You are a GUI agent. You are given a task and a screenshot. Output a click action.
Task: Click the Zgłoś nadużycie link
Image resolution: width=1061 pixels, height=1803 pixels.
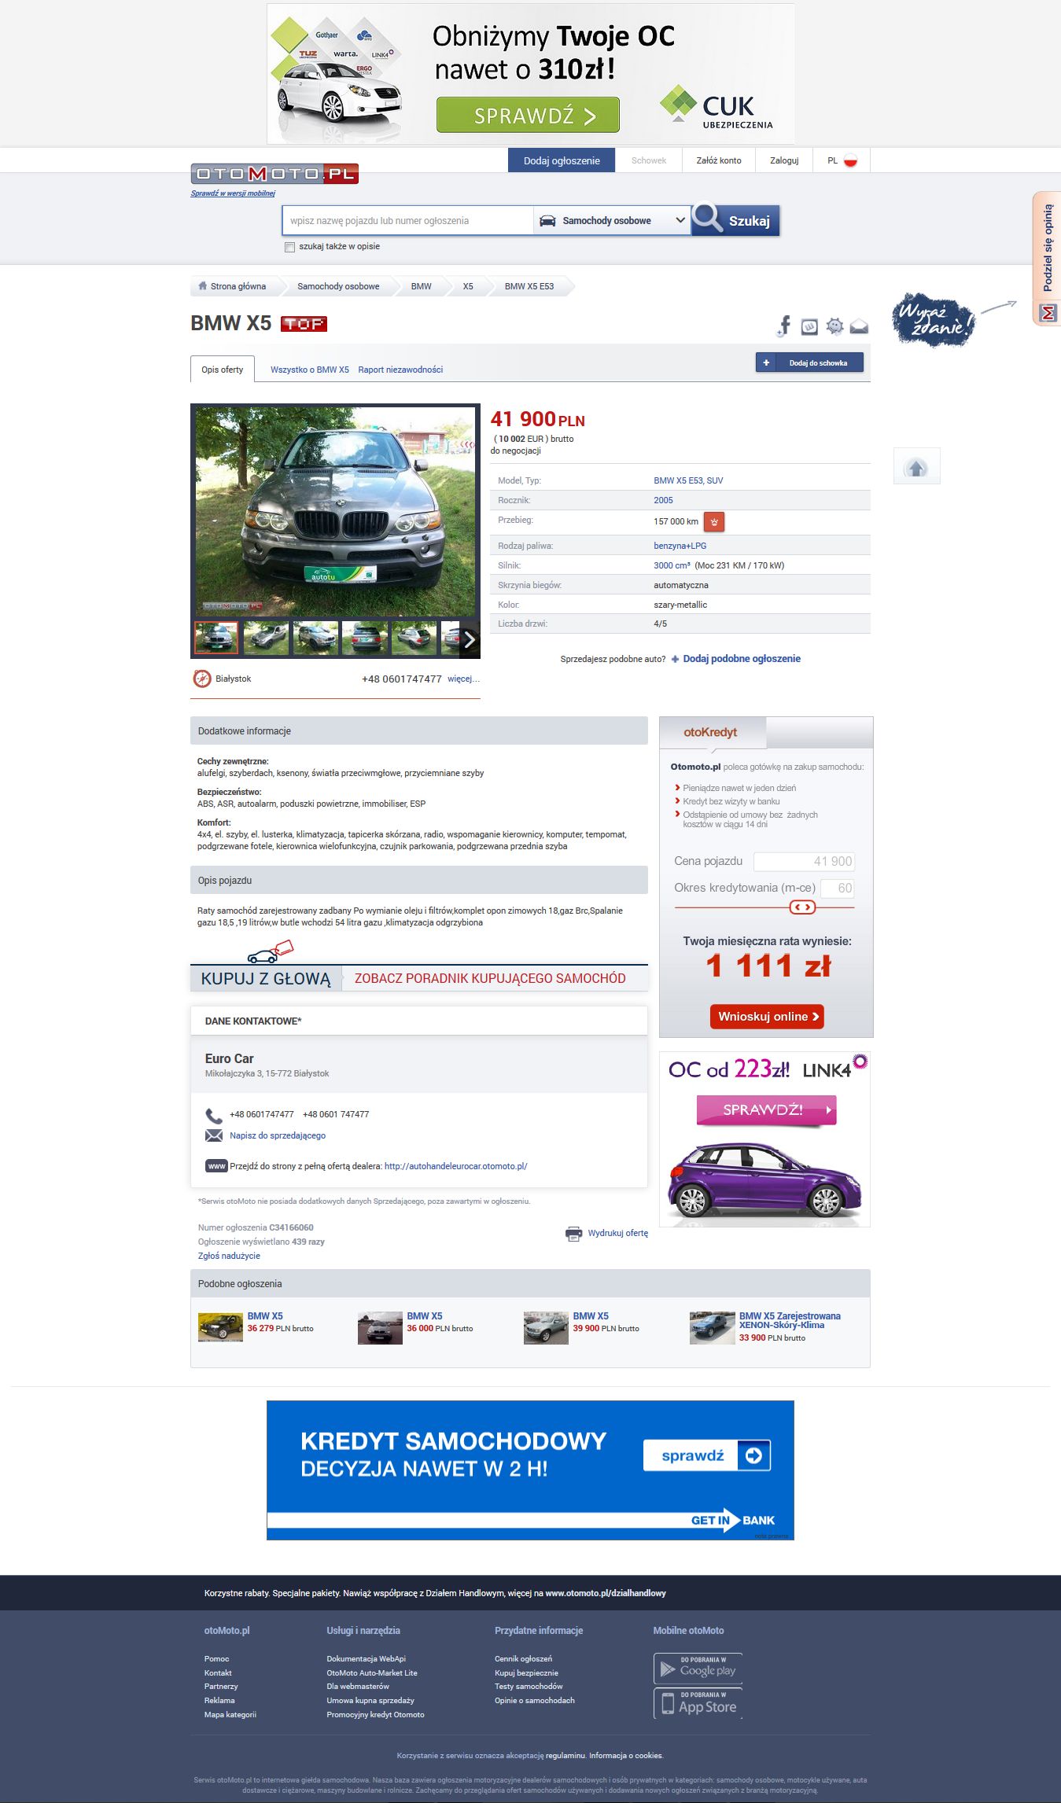point(229,1256)
